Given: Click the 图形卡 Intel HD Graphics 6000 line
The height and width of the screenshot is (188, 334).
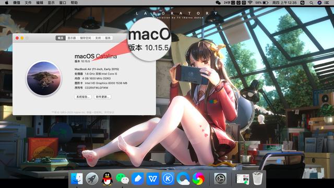Looking at the screenshot, I should pos(101,83).
